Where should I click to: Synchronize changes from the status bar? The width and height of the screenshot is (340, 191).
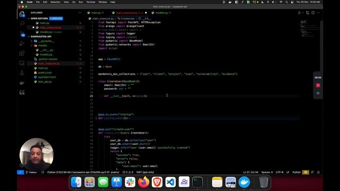pyautogui.click(x=42, y=172)
